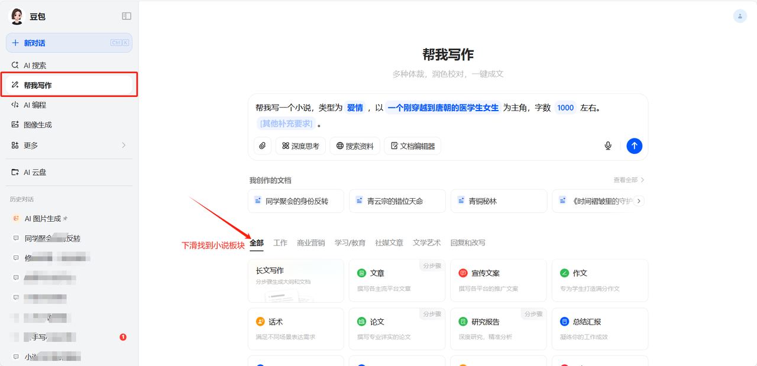
Task: Click the AI 云盘 folder icon
Action: click(x=15, y=172)
